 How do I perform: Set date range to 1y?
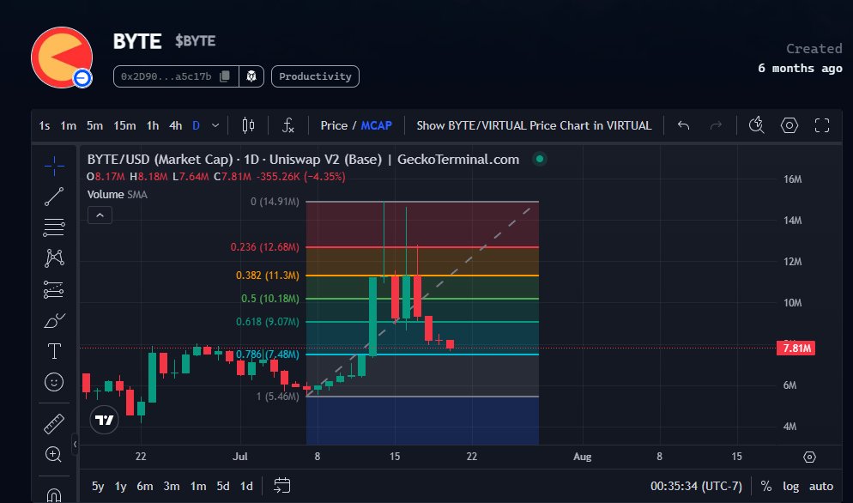120,486
